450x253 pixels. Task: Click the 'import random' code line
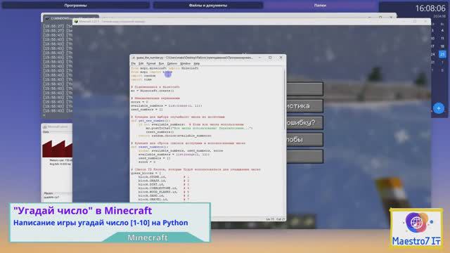click(143, 76)
